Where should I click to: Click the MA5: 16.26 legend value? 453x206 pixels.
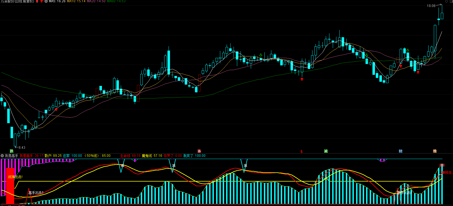point(57,1)
